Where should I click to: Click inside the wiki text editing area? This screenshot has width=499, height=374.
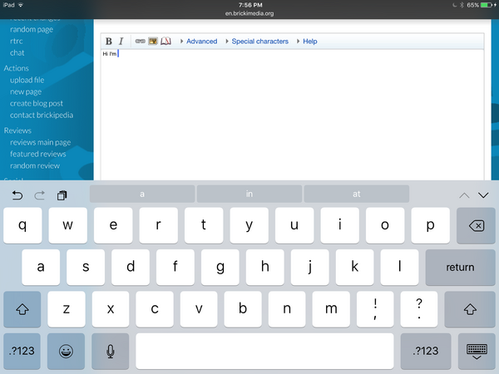point(293,115)
